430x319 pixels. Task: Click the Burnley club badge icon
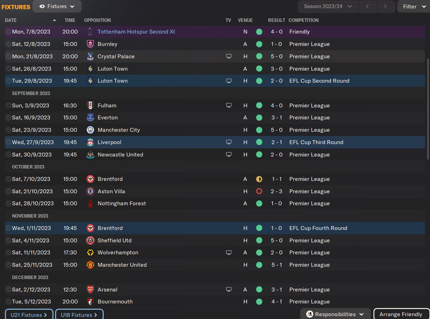90,44
